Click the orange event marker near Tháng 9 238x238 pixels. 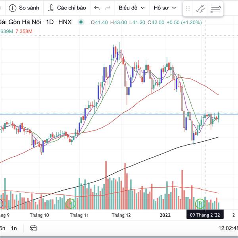[4, 203]
